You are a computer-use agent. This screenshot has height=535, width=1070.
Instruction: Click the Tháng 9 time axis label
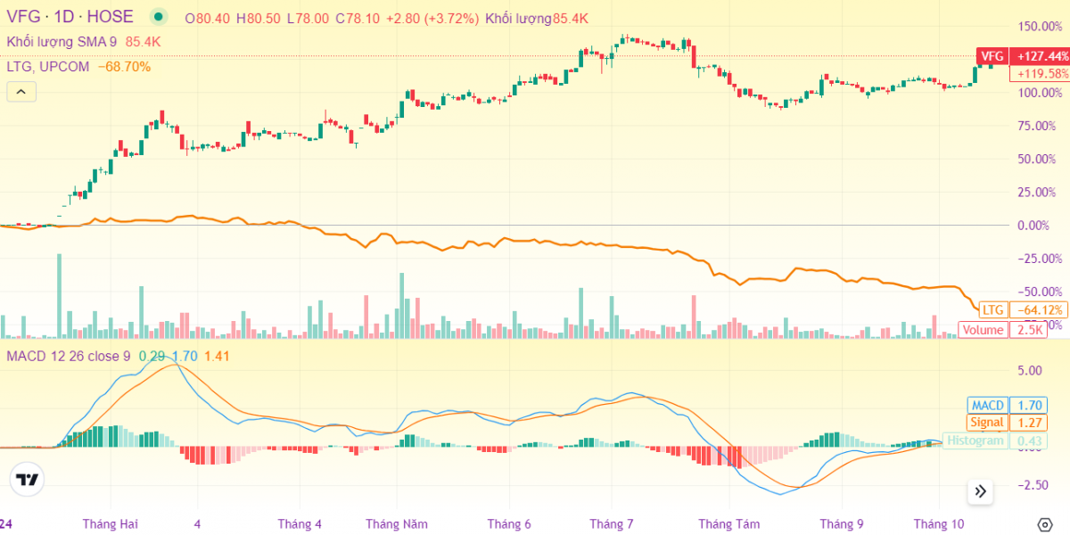pyautogui.click(x=842, y=524)
